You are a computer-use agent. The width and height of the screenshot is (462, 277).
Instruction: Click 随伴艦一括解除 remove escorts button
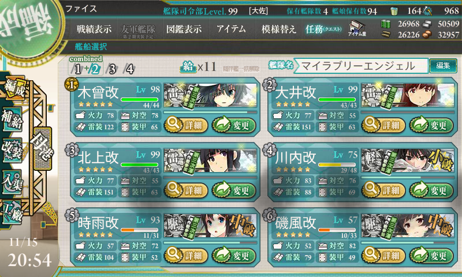point(241,69)
